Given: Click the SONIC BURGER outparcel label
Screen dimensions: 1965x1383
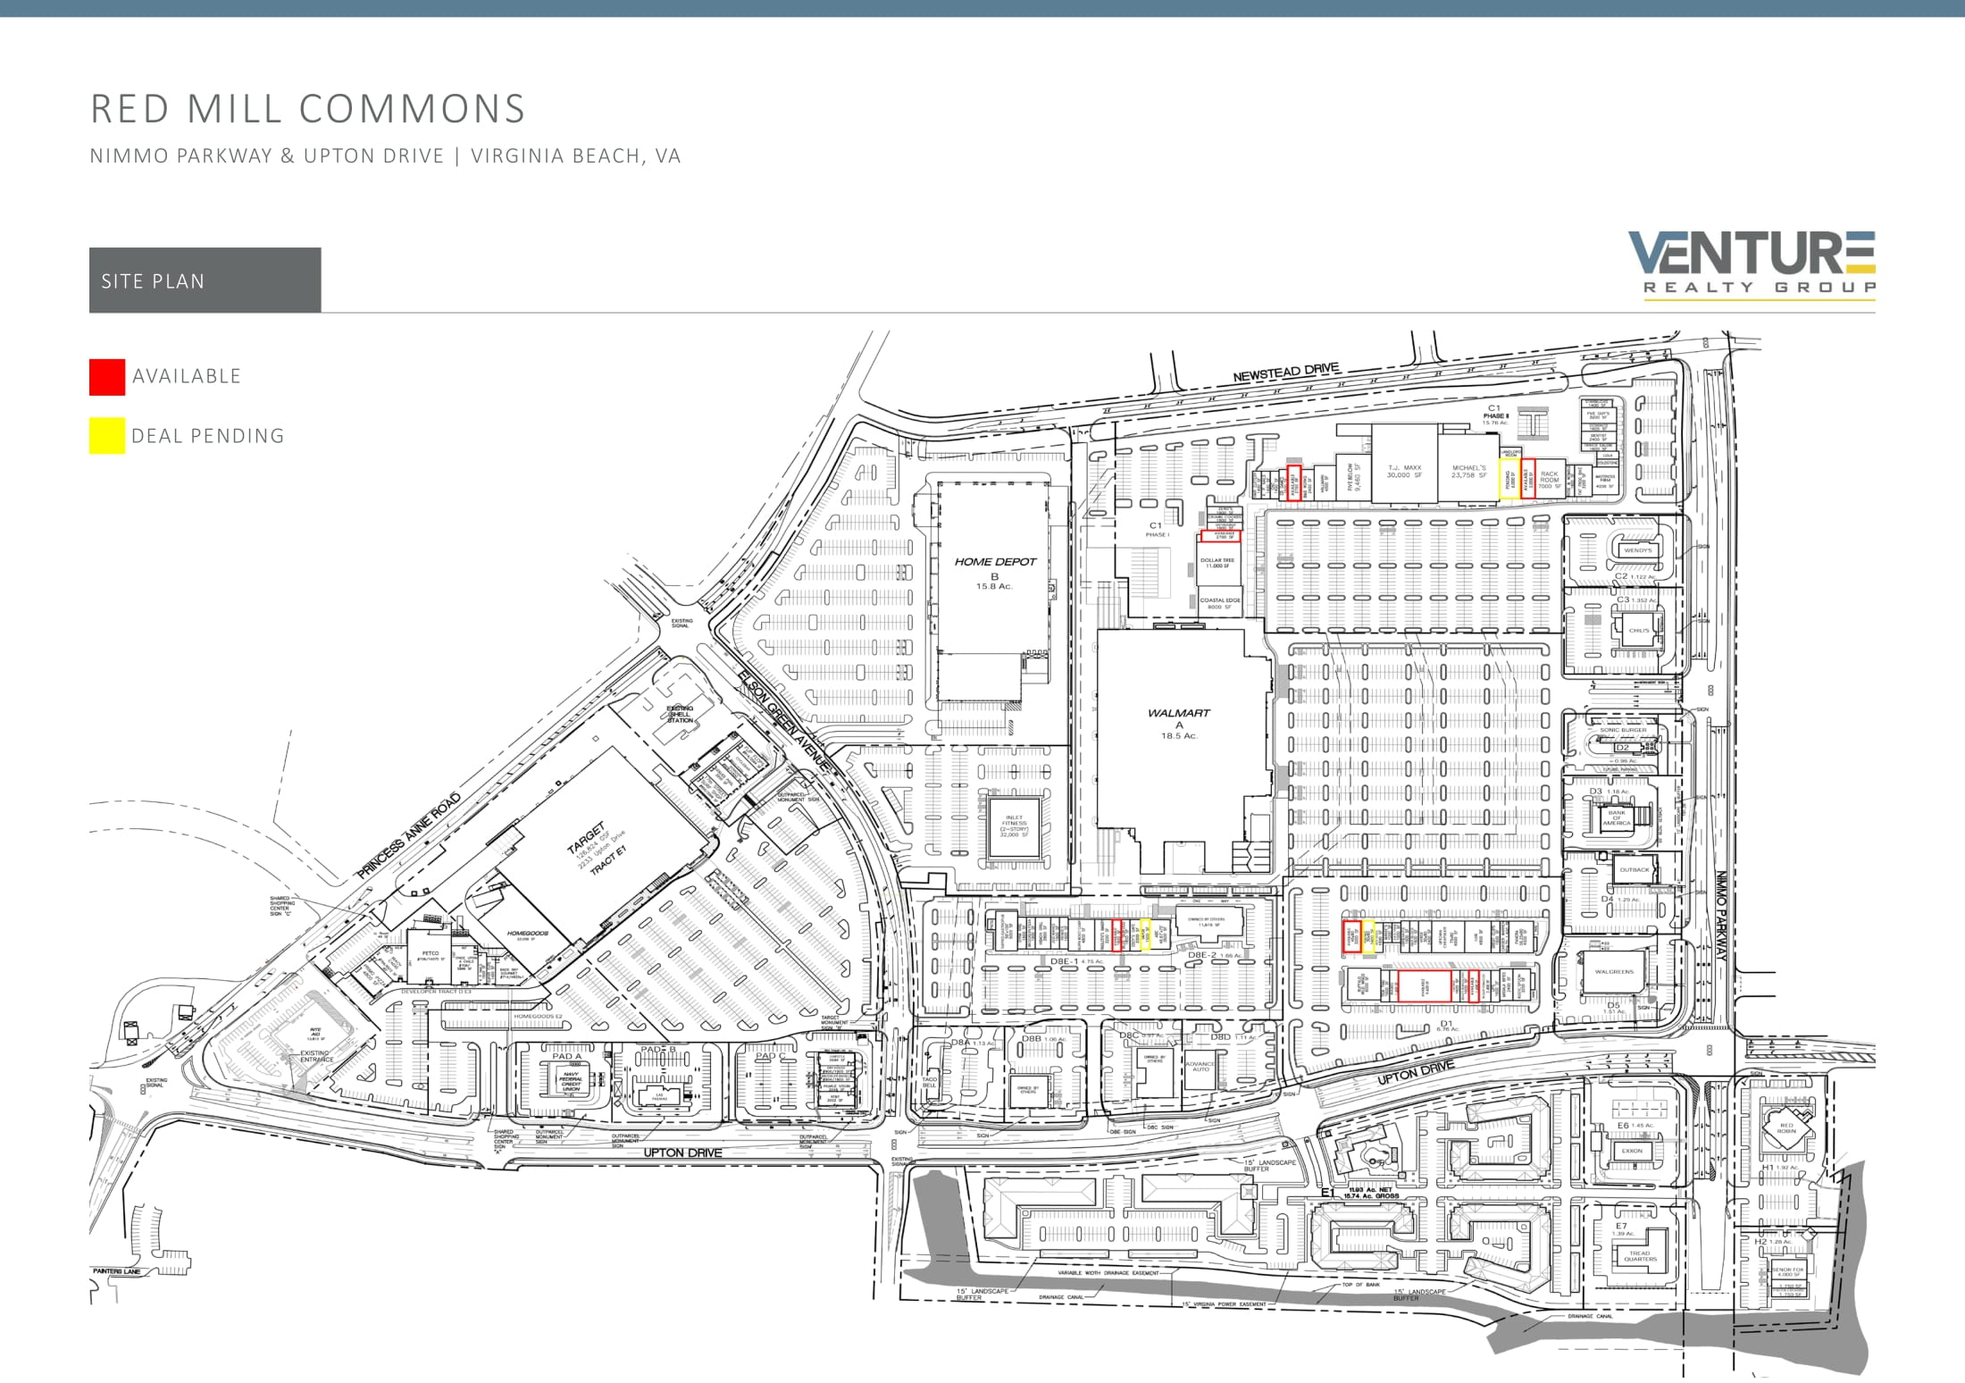Looking at the screenshot, I should [1623, 730].
